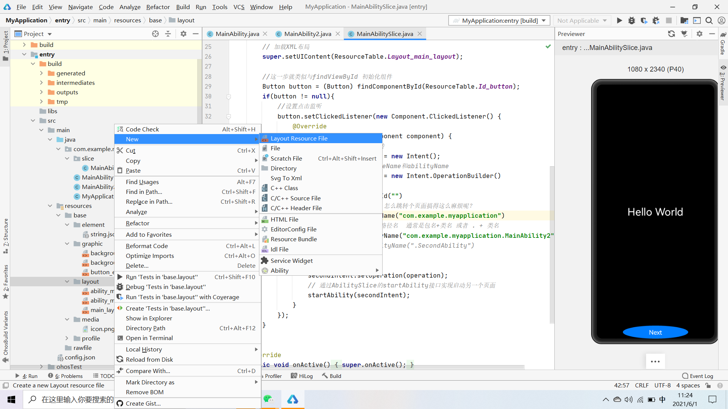Click the Next button in phone preview
This screenshot has height=409, width=728.
655,332
